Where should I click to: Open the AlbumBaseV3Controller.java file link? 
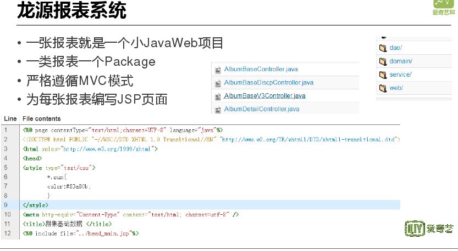pos(264,96)
